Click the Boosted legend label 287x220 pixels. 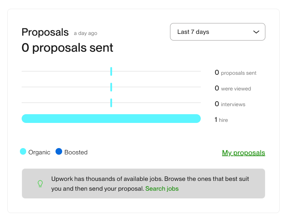point(76,152)
